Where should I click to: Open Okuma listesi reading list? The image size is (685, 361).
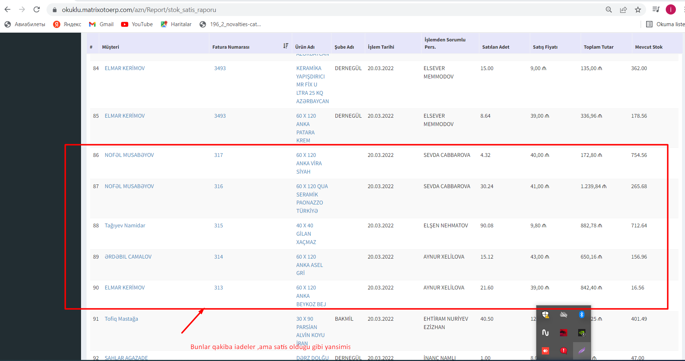pyautogui.click(x=665, y=24)
